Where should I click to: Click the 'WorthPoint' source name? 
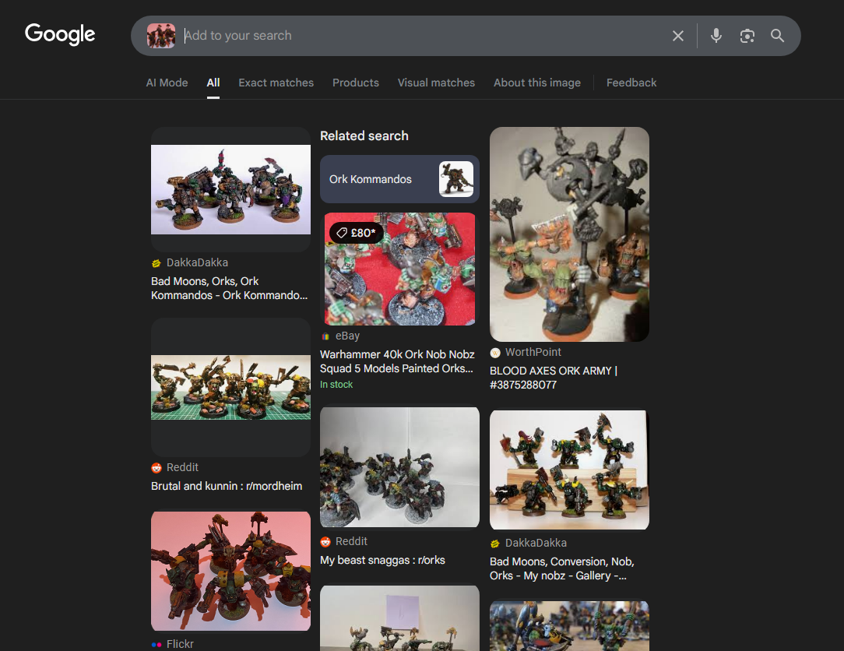533,352
